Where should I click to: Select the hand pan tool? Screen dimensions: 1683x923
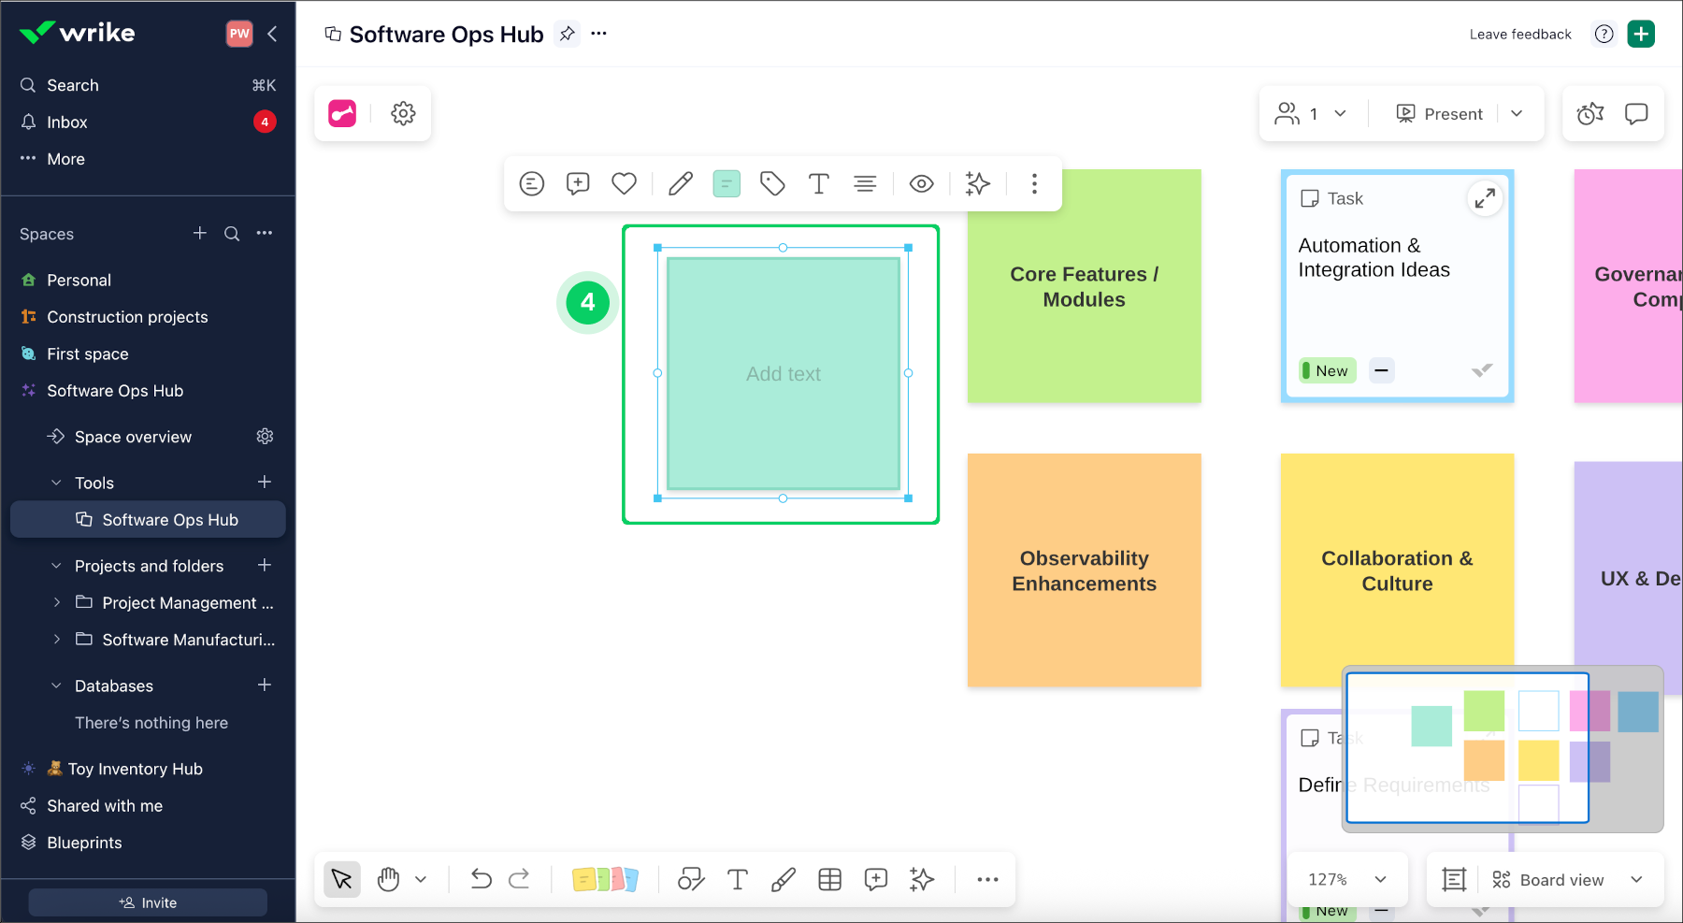[389, 879]
